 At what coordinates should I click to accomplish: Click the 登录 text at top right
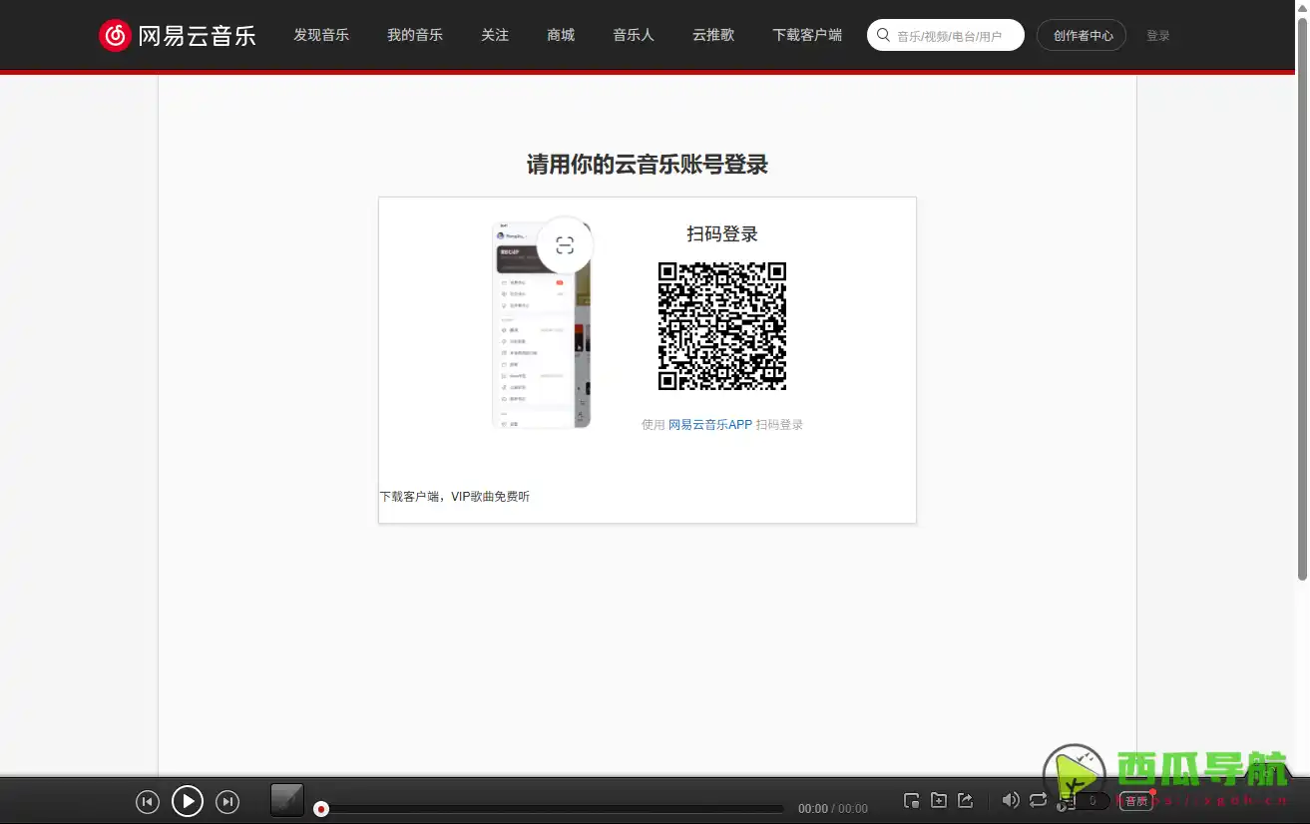pyautogui.click(x=1158, y=34)
